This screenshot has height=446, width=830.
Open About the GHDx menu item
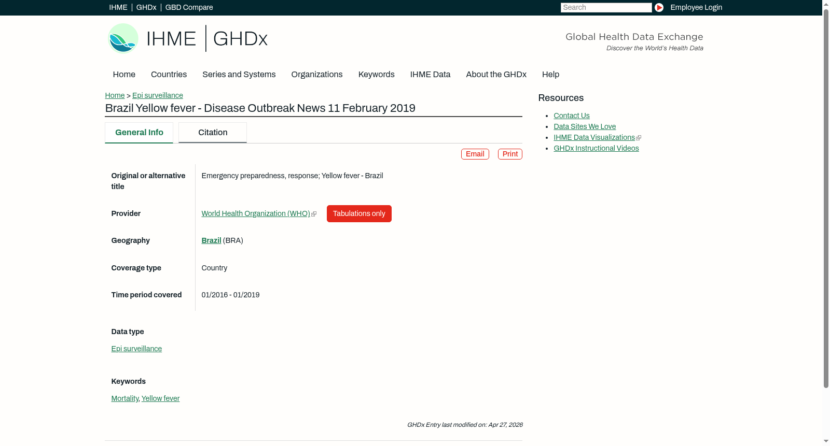point(496,75)
